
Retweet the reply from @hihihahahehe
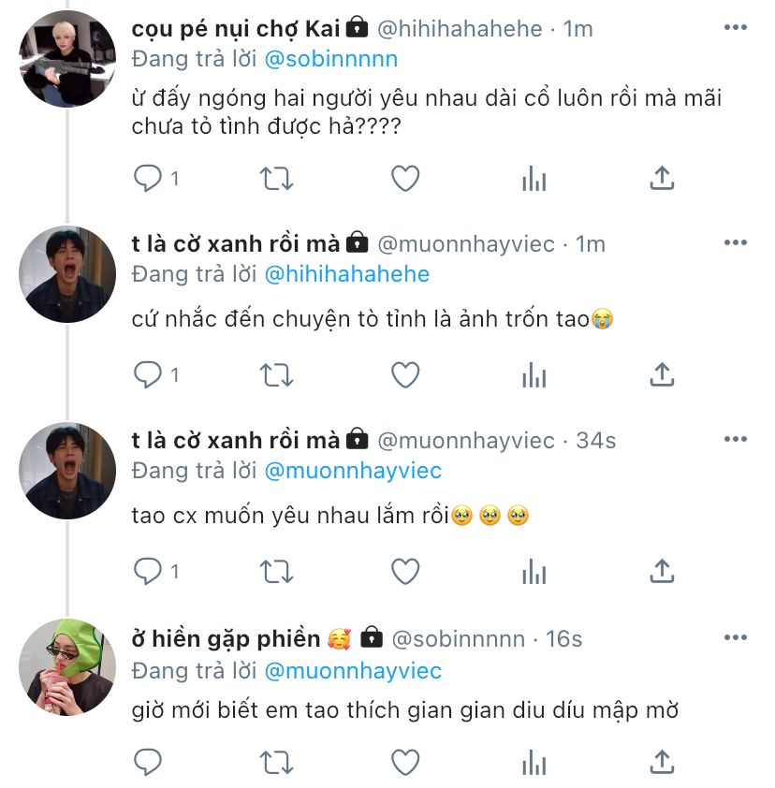tap(276, 179)
